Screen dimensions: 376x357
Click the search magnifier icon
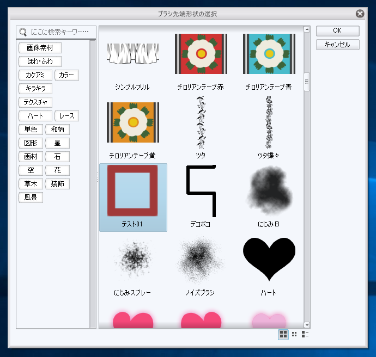click(23, 32)
